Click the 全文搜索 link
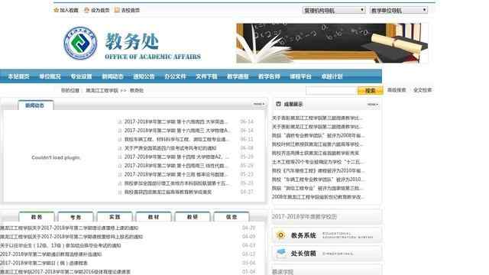 tap(423, 90)
